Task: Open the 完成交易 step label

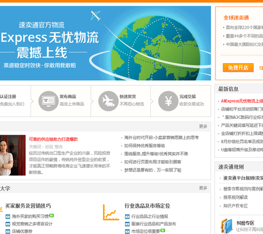Action: 188,97
